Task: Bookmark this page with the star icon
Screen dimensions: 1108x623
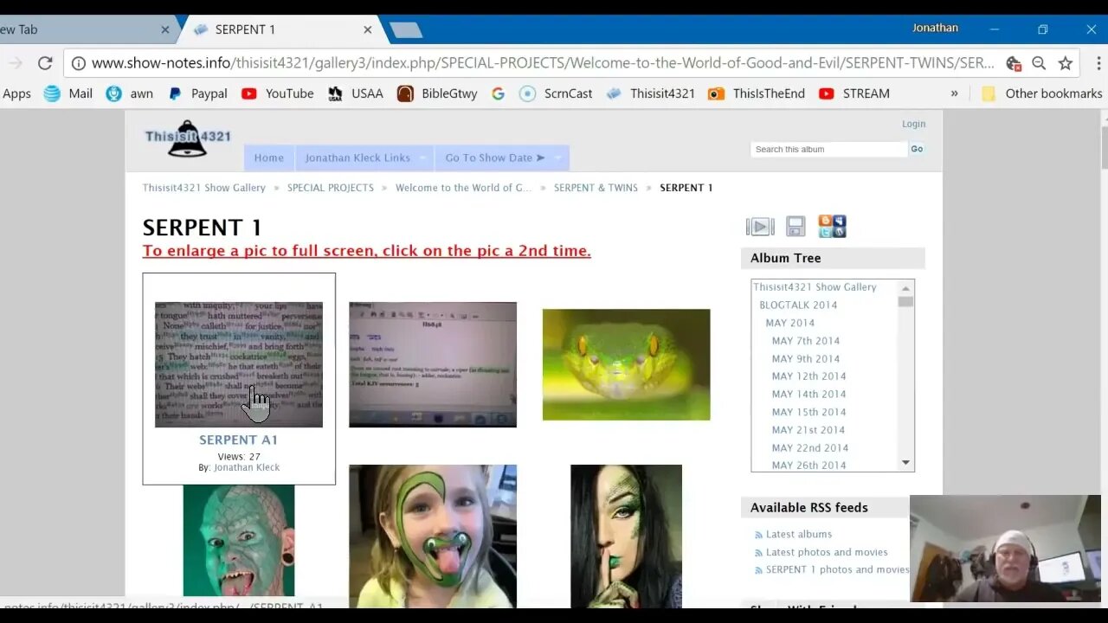Action: point(1066,63)
